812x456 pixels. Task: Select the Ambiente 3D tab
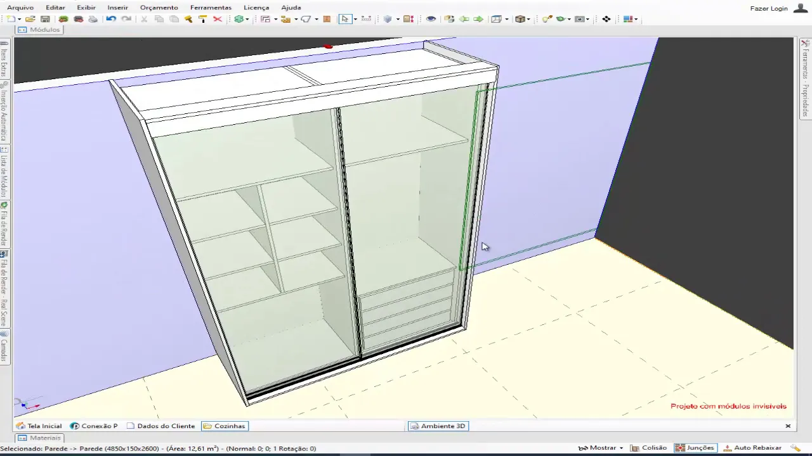(x=438, y=426)
